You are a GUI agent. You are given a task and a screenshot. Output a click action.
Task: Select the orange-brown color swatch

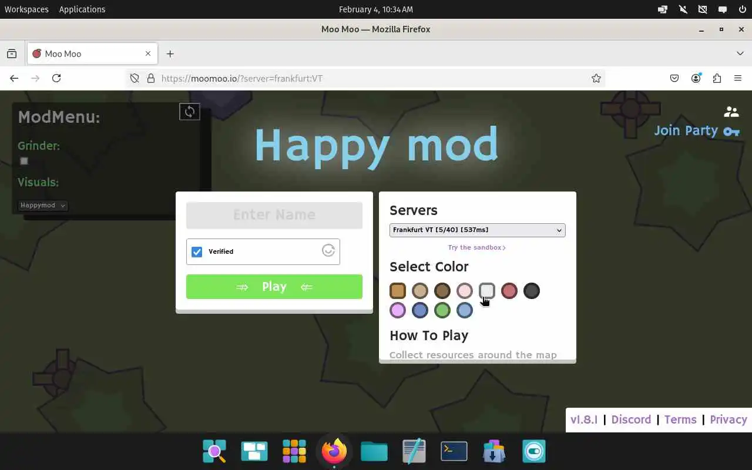tap(398, 291)
